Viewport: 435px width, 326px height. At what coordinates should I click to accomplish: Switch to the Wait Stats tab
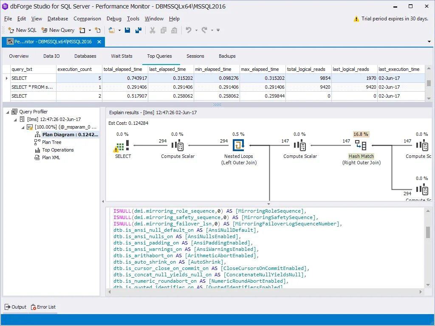(x=121, y=56)
